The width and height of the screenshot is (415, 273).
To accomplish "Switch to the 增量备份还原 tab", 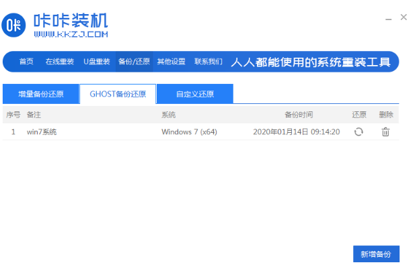I will 40,94.
